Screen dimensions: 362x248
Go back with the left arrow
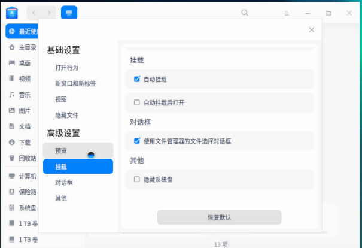pos(34,13)
